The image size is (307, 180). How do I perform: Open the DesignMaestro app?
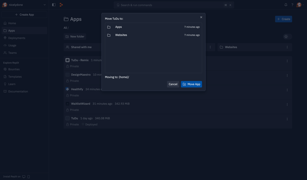point(81,75)
